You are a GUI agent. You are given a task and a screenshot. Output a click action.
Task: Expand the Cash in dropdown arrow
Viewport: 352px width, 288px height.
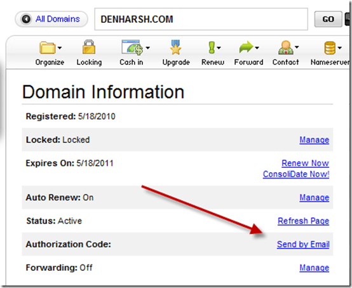coord(147,48)
